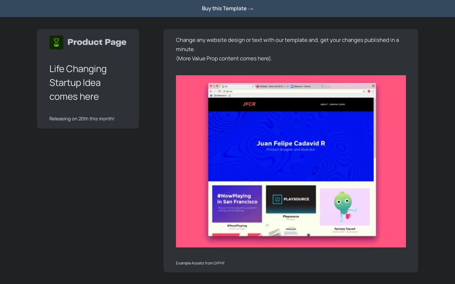Image resolution: width=455 pixels, height=284 pixels.
Task: Select the Life Changing Startup Idea heading
Action: [x=78, y=82]
